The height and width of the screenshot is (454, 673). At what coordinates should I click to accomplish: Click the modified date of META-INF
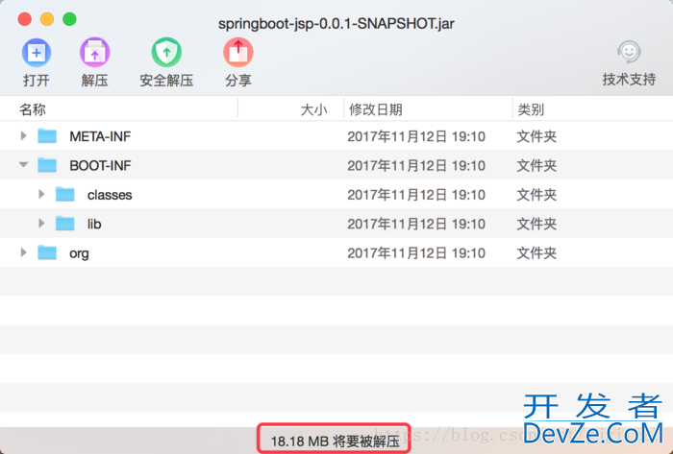point(416,136)
